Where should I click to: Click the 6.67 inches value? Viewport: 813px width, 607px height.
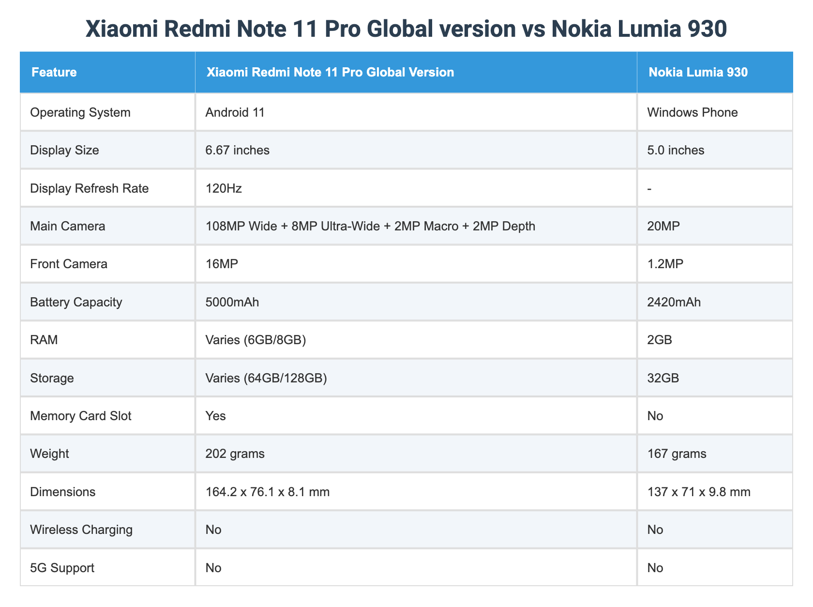(x=237, y=150)
